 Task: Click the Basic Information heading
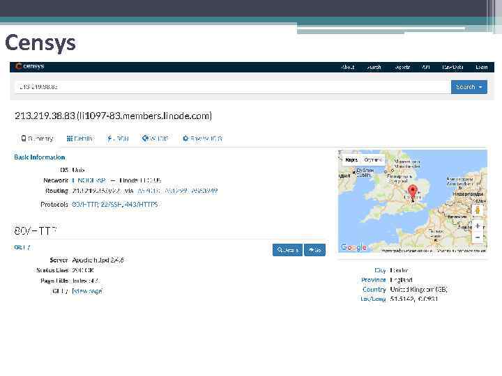pyautogui.click(x=40, y=157)
